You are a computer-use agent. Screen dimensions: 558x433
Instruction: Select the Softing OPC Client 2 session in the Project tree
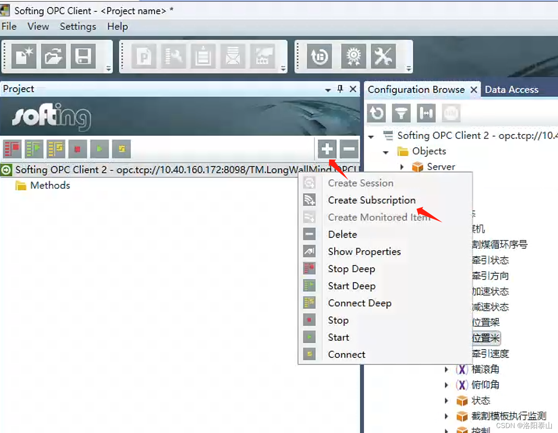(180, 170)
